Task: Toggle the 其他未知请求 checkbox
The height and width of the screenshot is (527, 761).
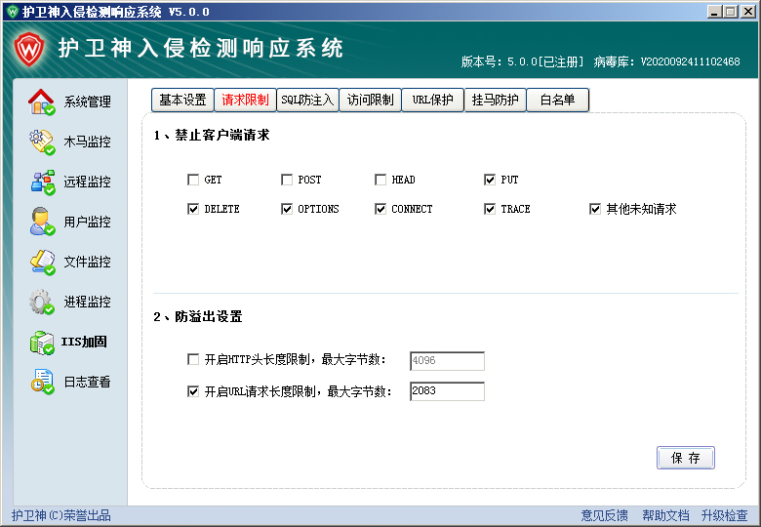Action: tap(595, 209)
